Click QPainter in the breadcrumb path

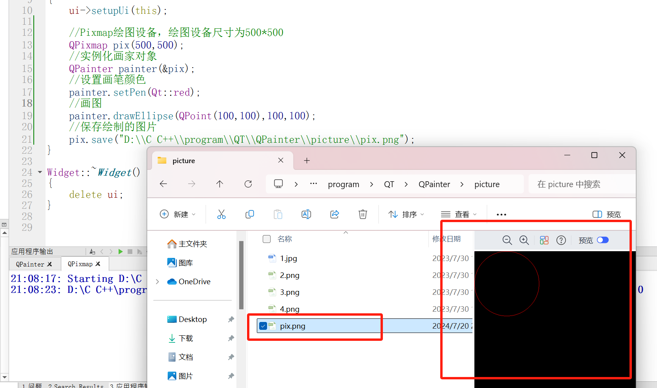click(434, 184)
